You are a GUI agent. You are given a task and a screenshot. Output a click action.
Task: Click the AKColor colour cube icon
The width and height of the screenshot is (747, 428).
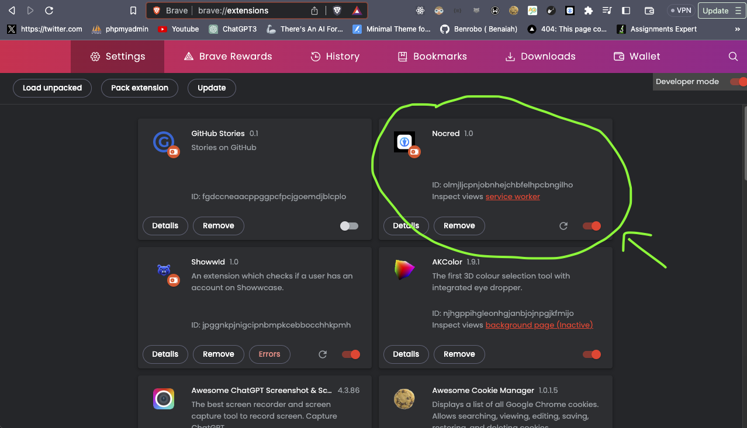click(x=404, y=270)
